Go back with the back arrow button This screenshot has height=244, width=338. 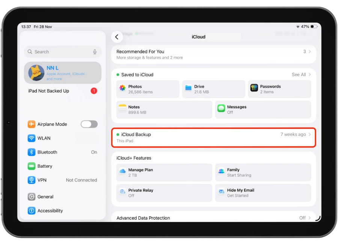point(117,37)
